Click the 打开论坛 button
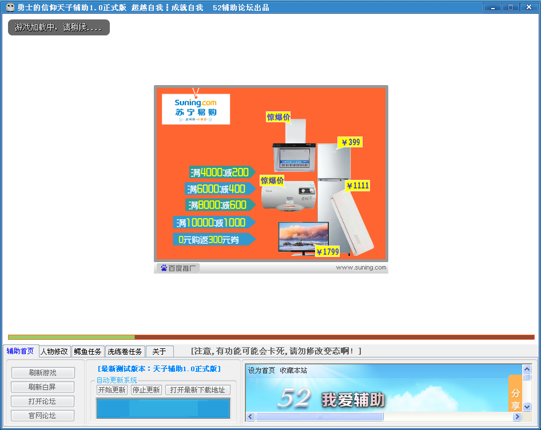This screenshot has width=541, height=430. click(43, 401)
